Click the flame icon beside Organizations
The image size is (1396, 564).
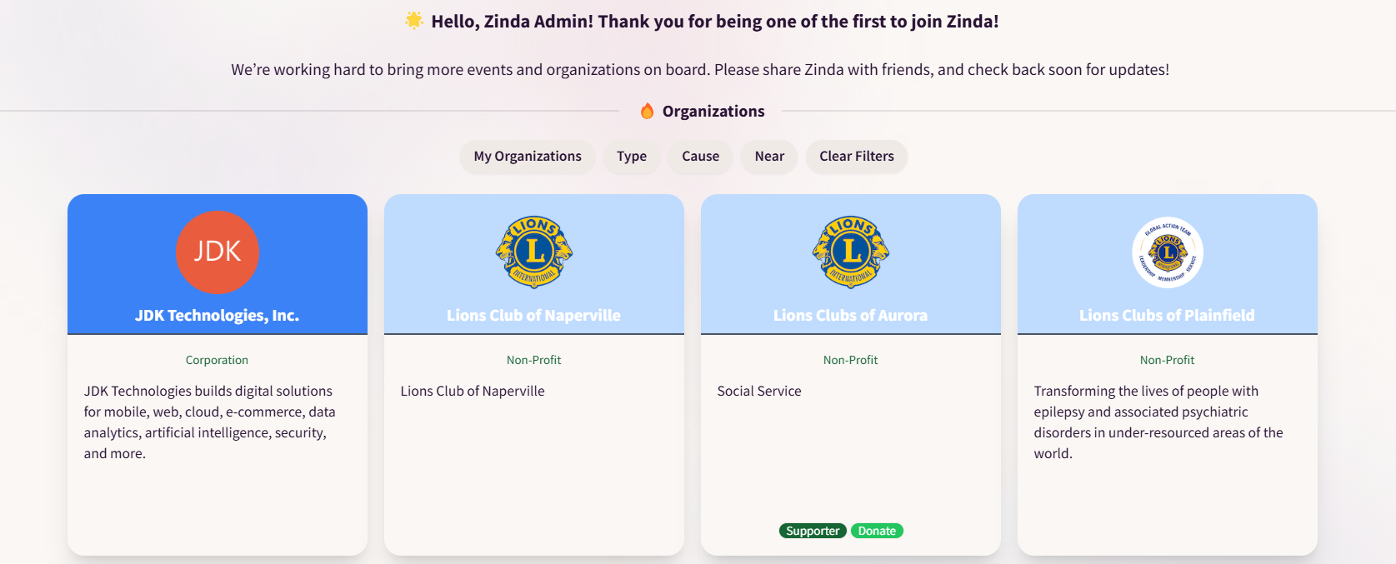pos(647,111)
